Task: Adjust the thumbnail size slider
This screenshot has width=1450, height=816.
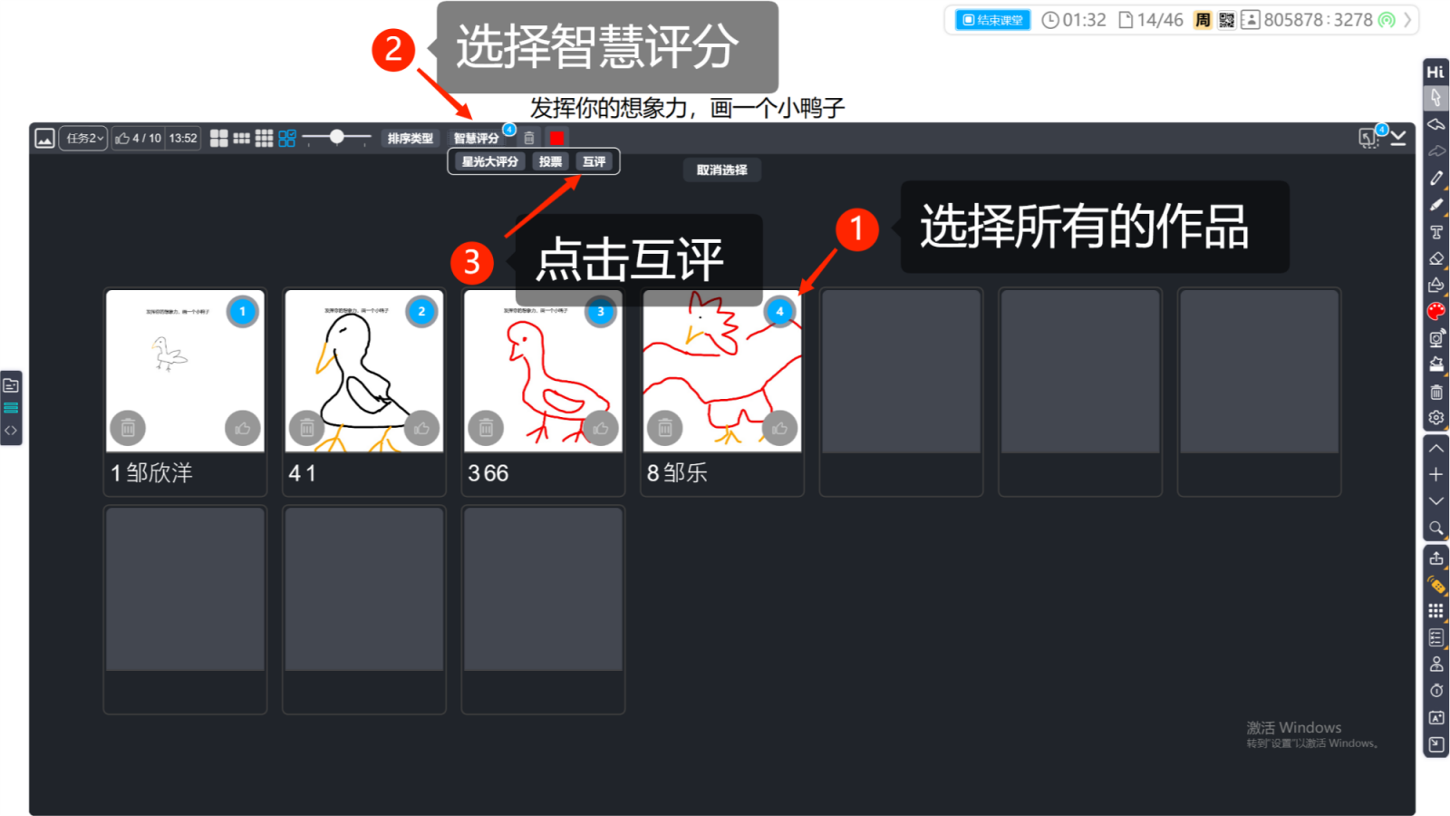Action: coord(336,137)
